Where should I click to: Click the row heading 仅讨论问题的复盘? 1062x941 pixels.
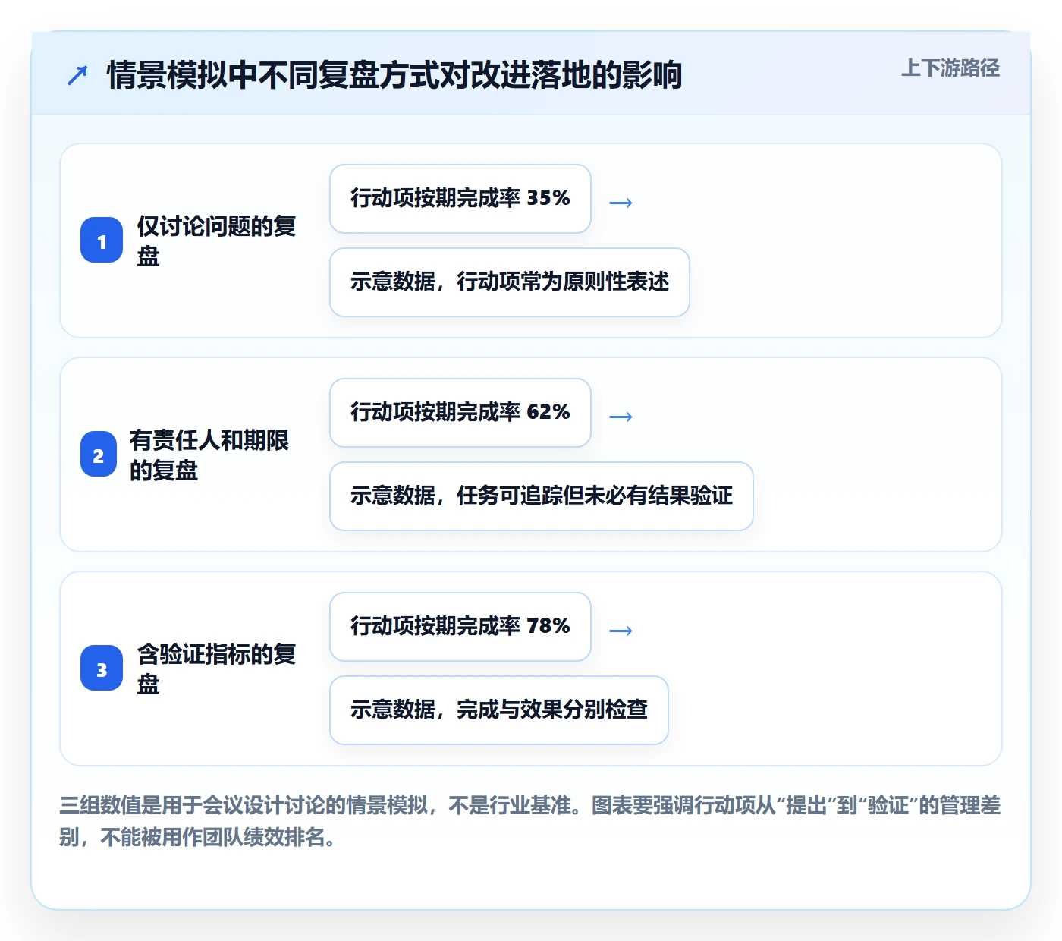point(216,241)
